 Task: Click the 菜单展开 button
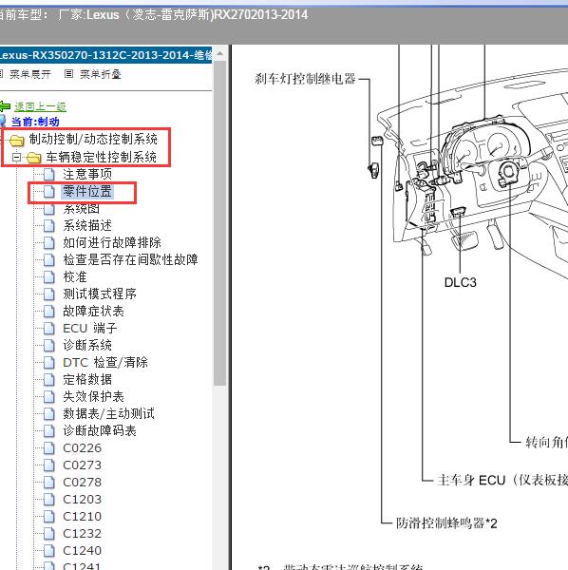30,74
